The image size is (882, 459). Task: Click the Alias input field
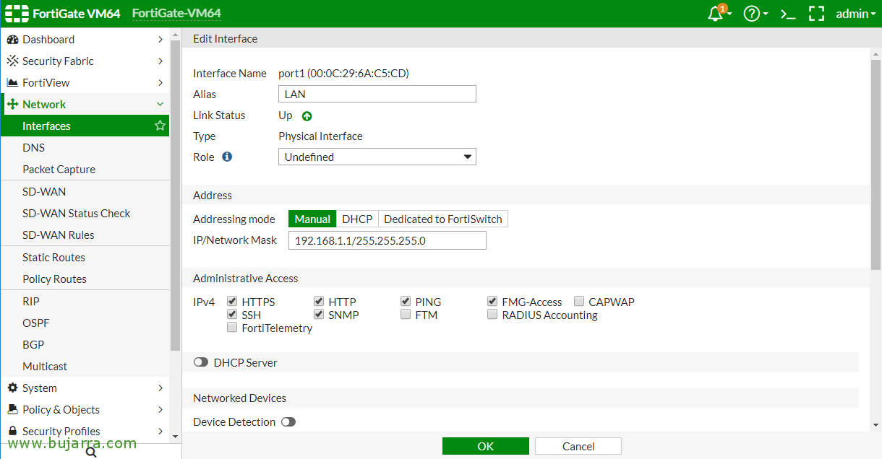tap(377, 94)
